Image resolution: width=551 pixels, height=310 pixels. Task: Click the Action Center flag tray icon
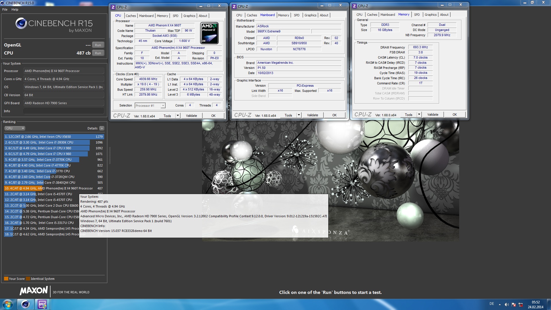[x=514, y=305]
